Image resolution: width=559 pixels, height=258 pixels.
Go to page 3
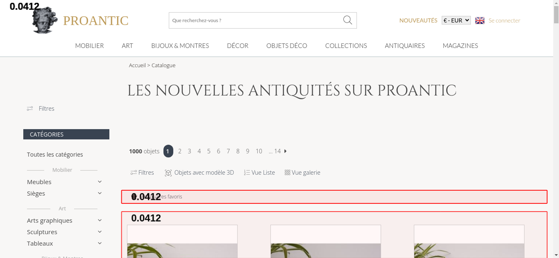pyautogui.click(x=189, y=151)
